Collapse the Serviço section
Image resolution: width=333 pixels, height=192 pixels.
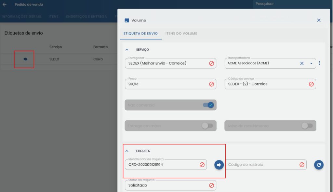[127, 49]
